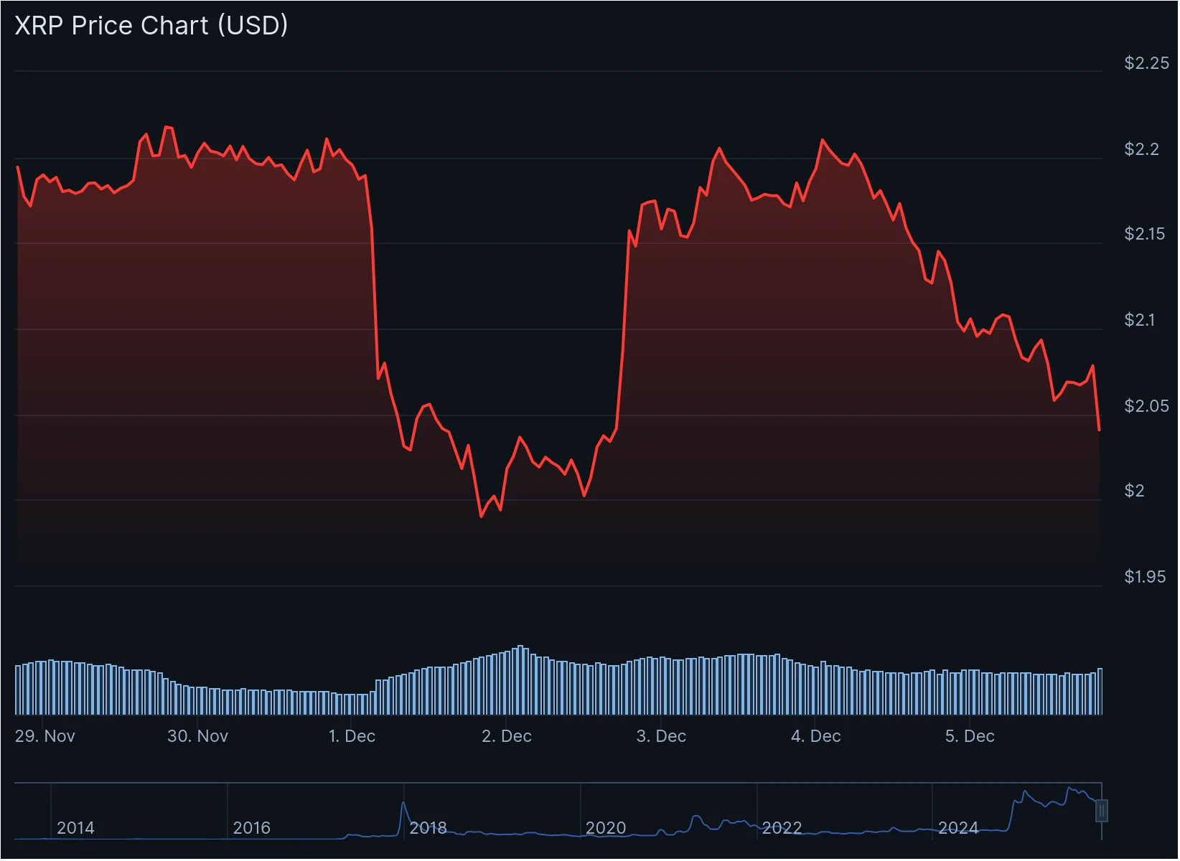Viewport: 1180px width, 861px height.
Task: Click the $2.25 price axis label
Action: 1146,63
